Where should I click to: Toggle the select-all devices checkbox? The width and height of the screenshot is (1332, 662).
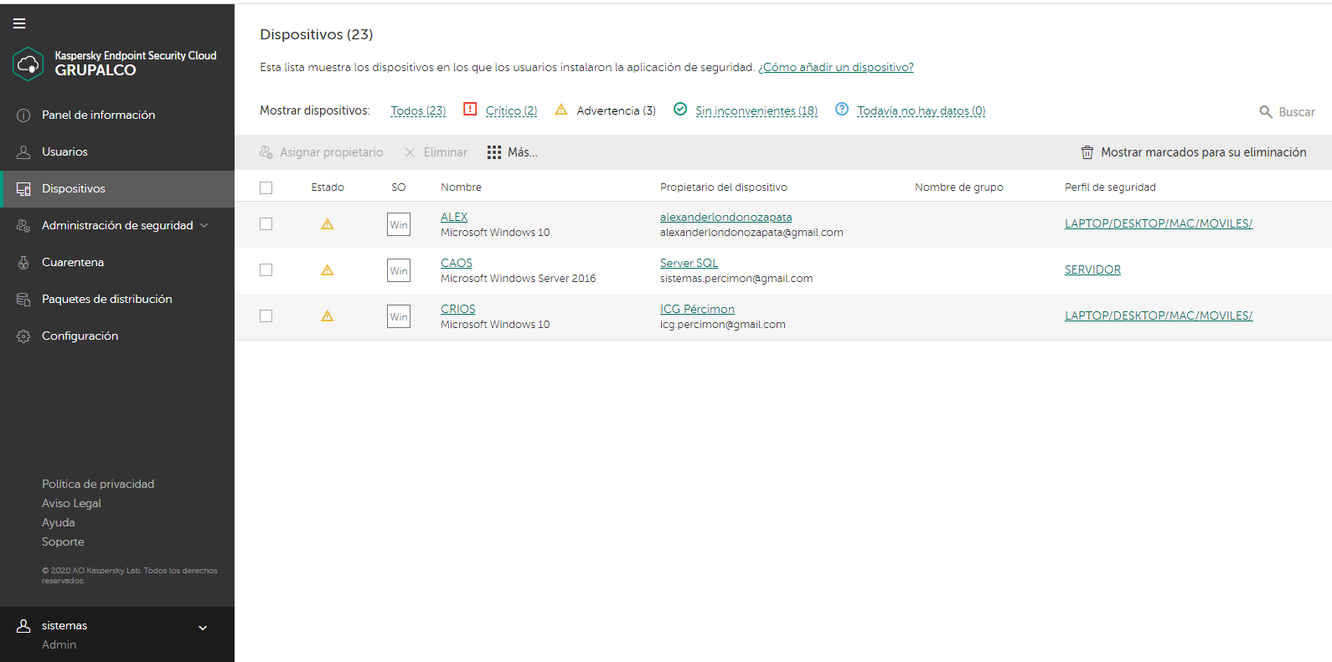pos(266,187)
